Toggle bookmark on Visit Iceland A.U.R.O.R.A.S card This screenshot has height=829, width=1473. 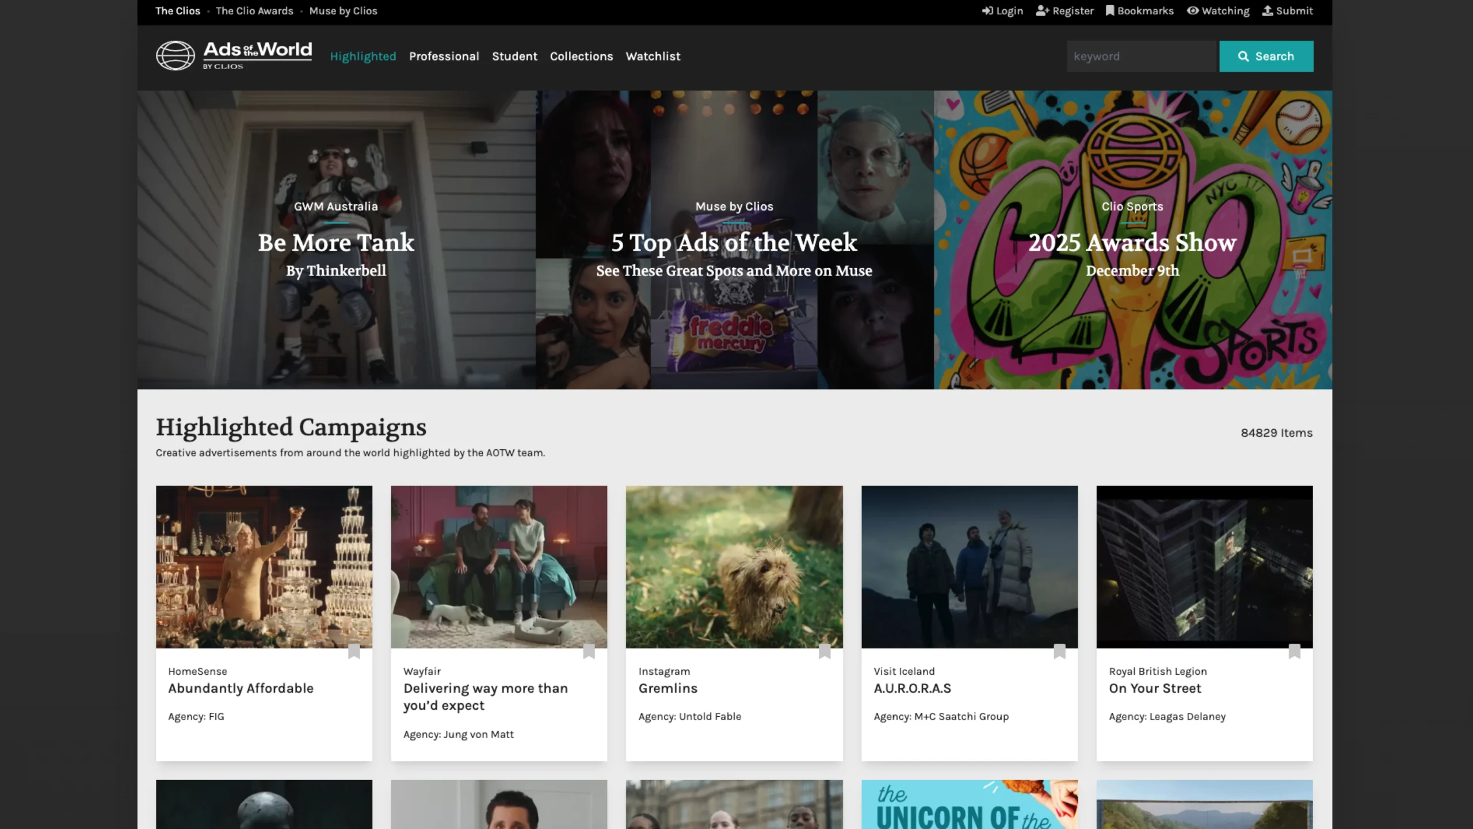point(1059,651)
